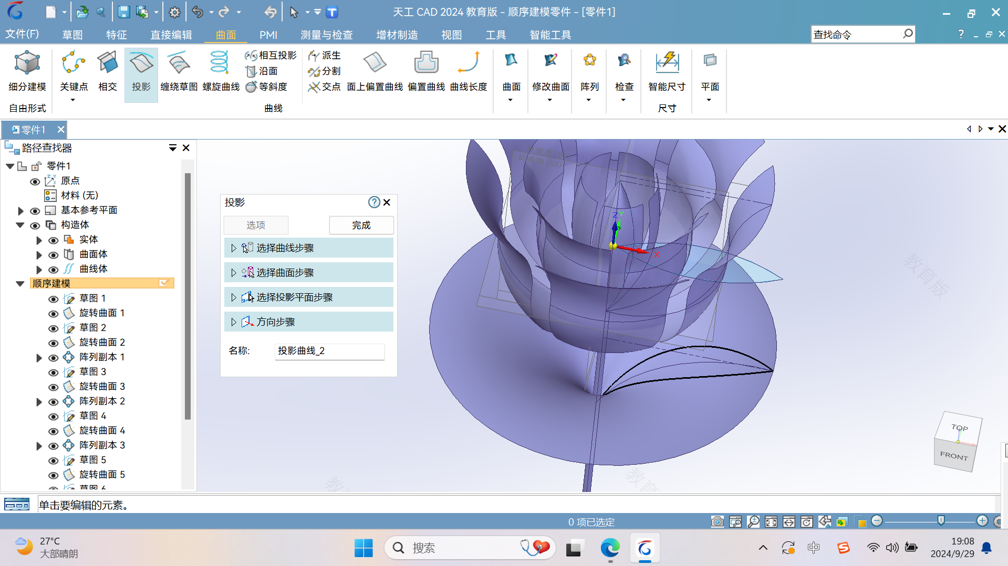The height and width of the screenshot is (566, 1008).
Task: Click the fit view icon in status bar
Action: click(x=771, y=521)
